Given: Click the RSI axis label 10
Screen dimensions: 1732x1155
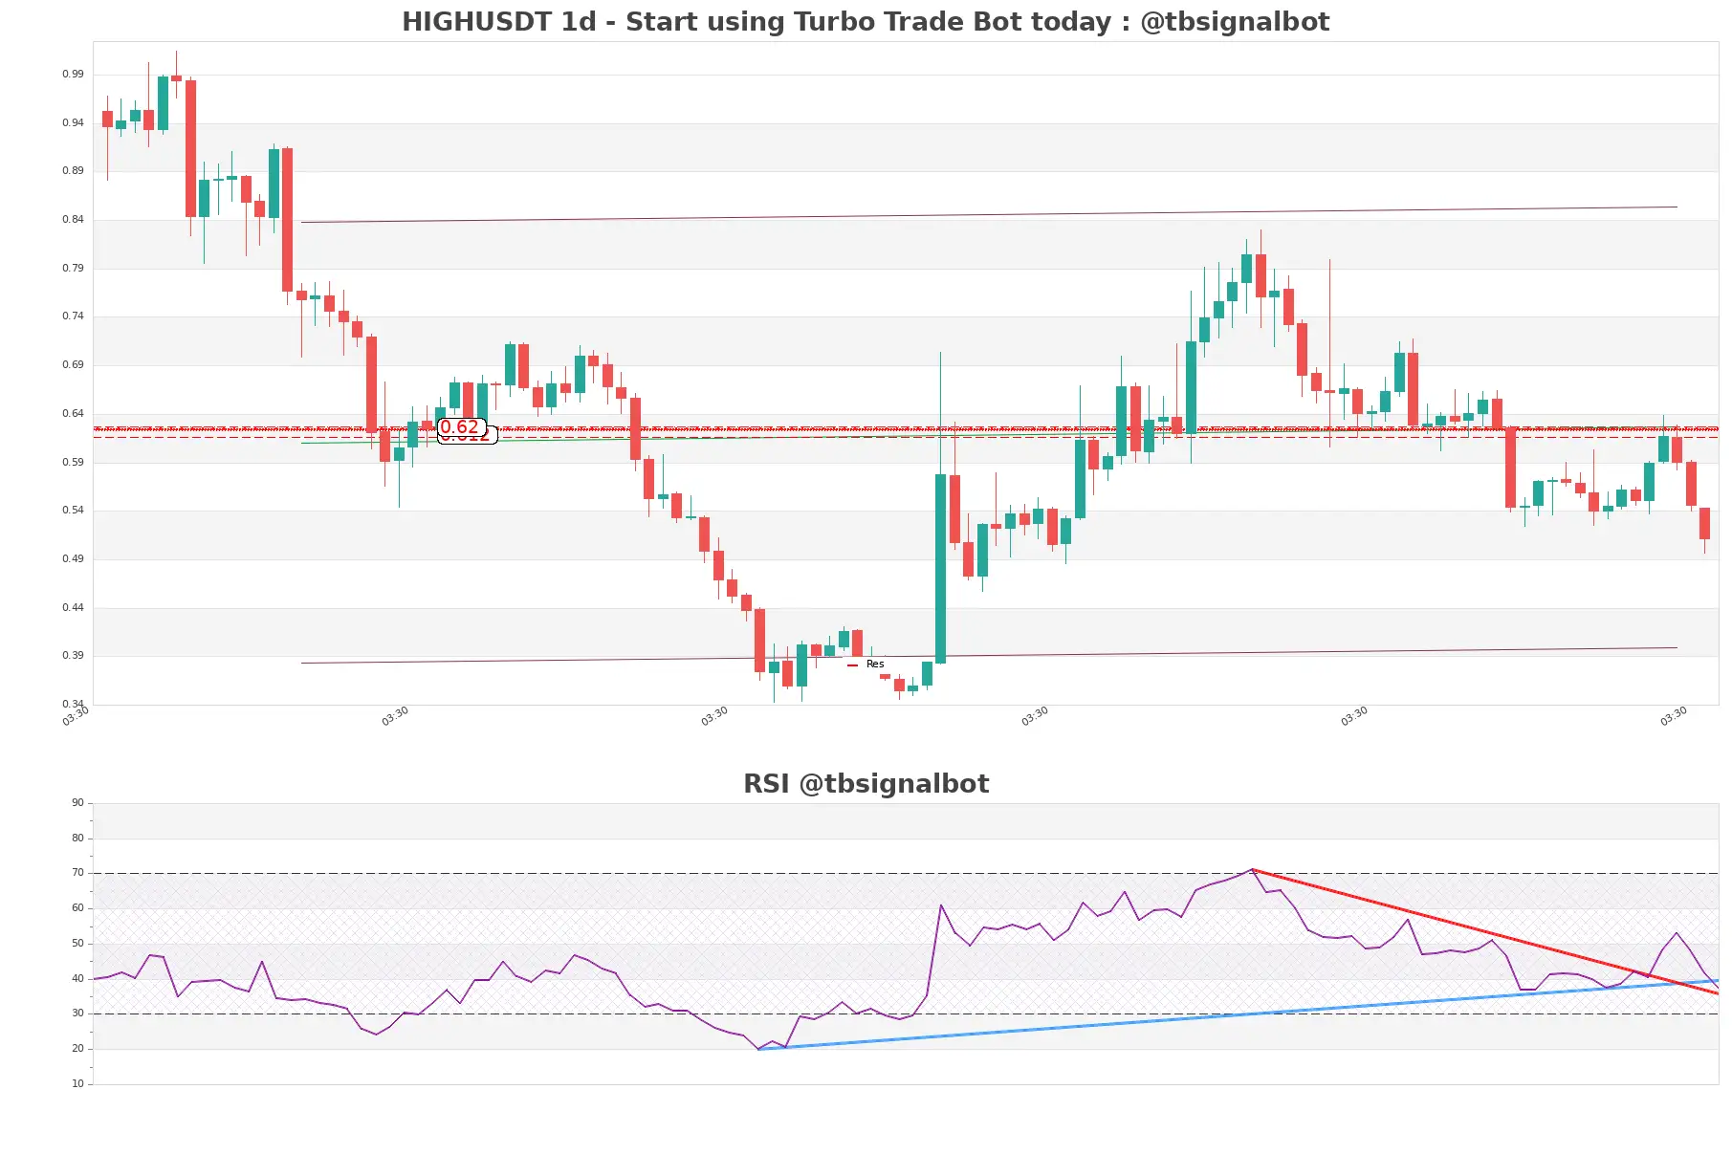Looking at the screenshot, I should pos(77,1083).
